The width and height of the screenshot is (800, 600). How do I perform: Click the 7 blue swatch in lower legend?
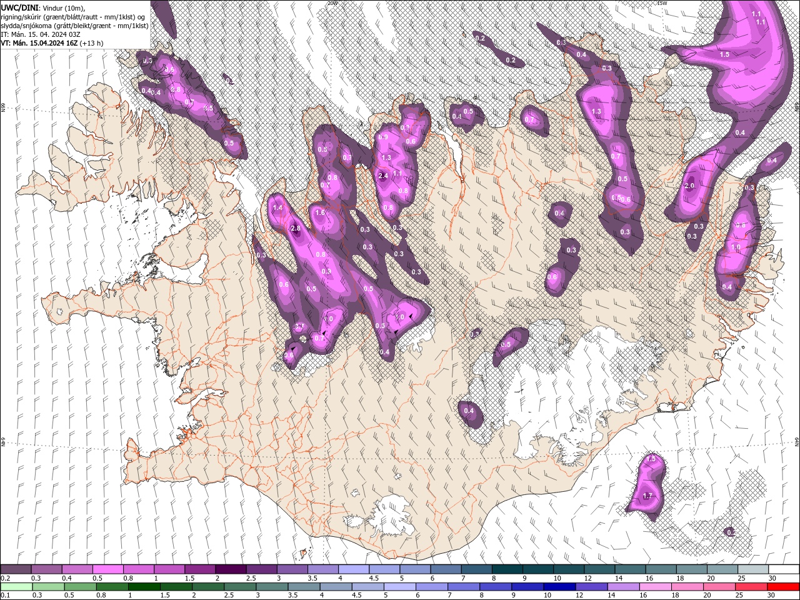[464, 587]
